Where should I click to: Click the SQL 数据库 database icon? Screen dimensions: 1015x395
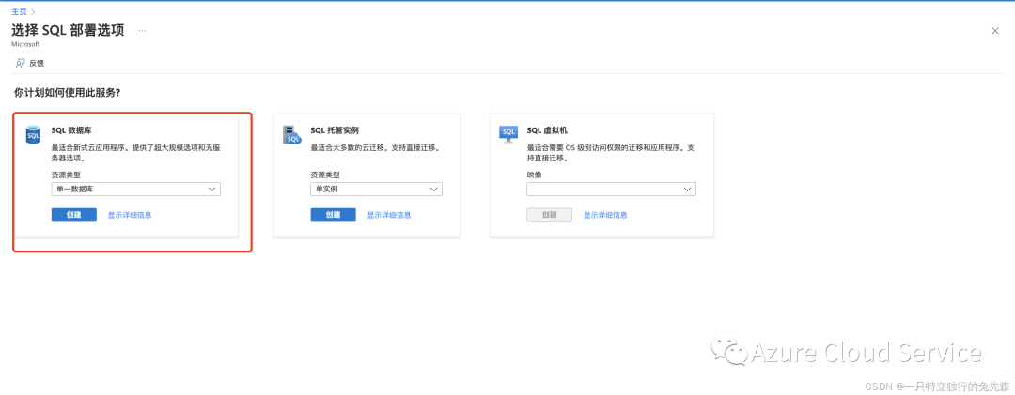tap(33, 134)
